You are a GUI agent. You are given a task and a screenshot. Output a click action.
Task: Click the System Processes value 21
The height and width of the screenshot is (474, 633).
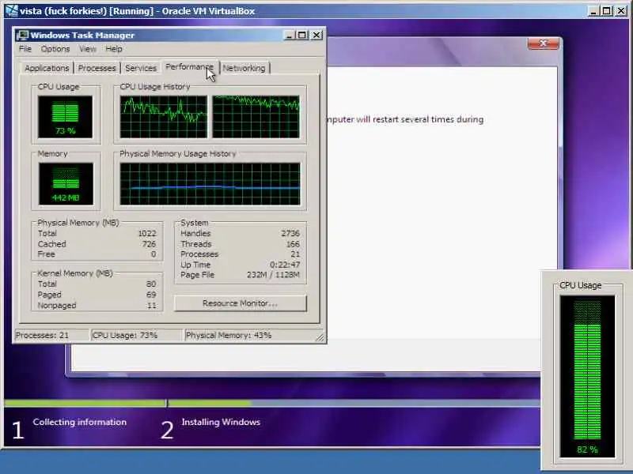coord(295,254)
